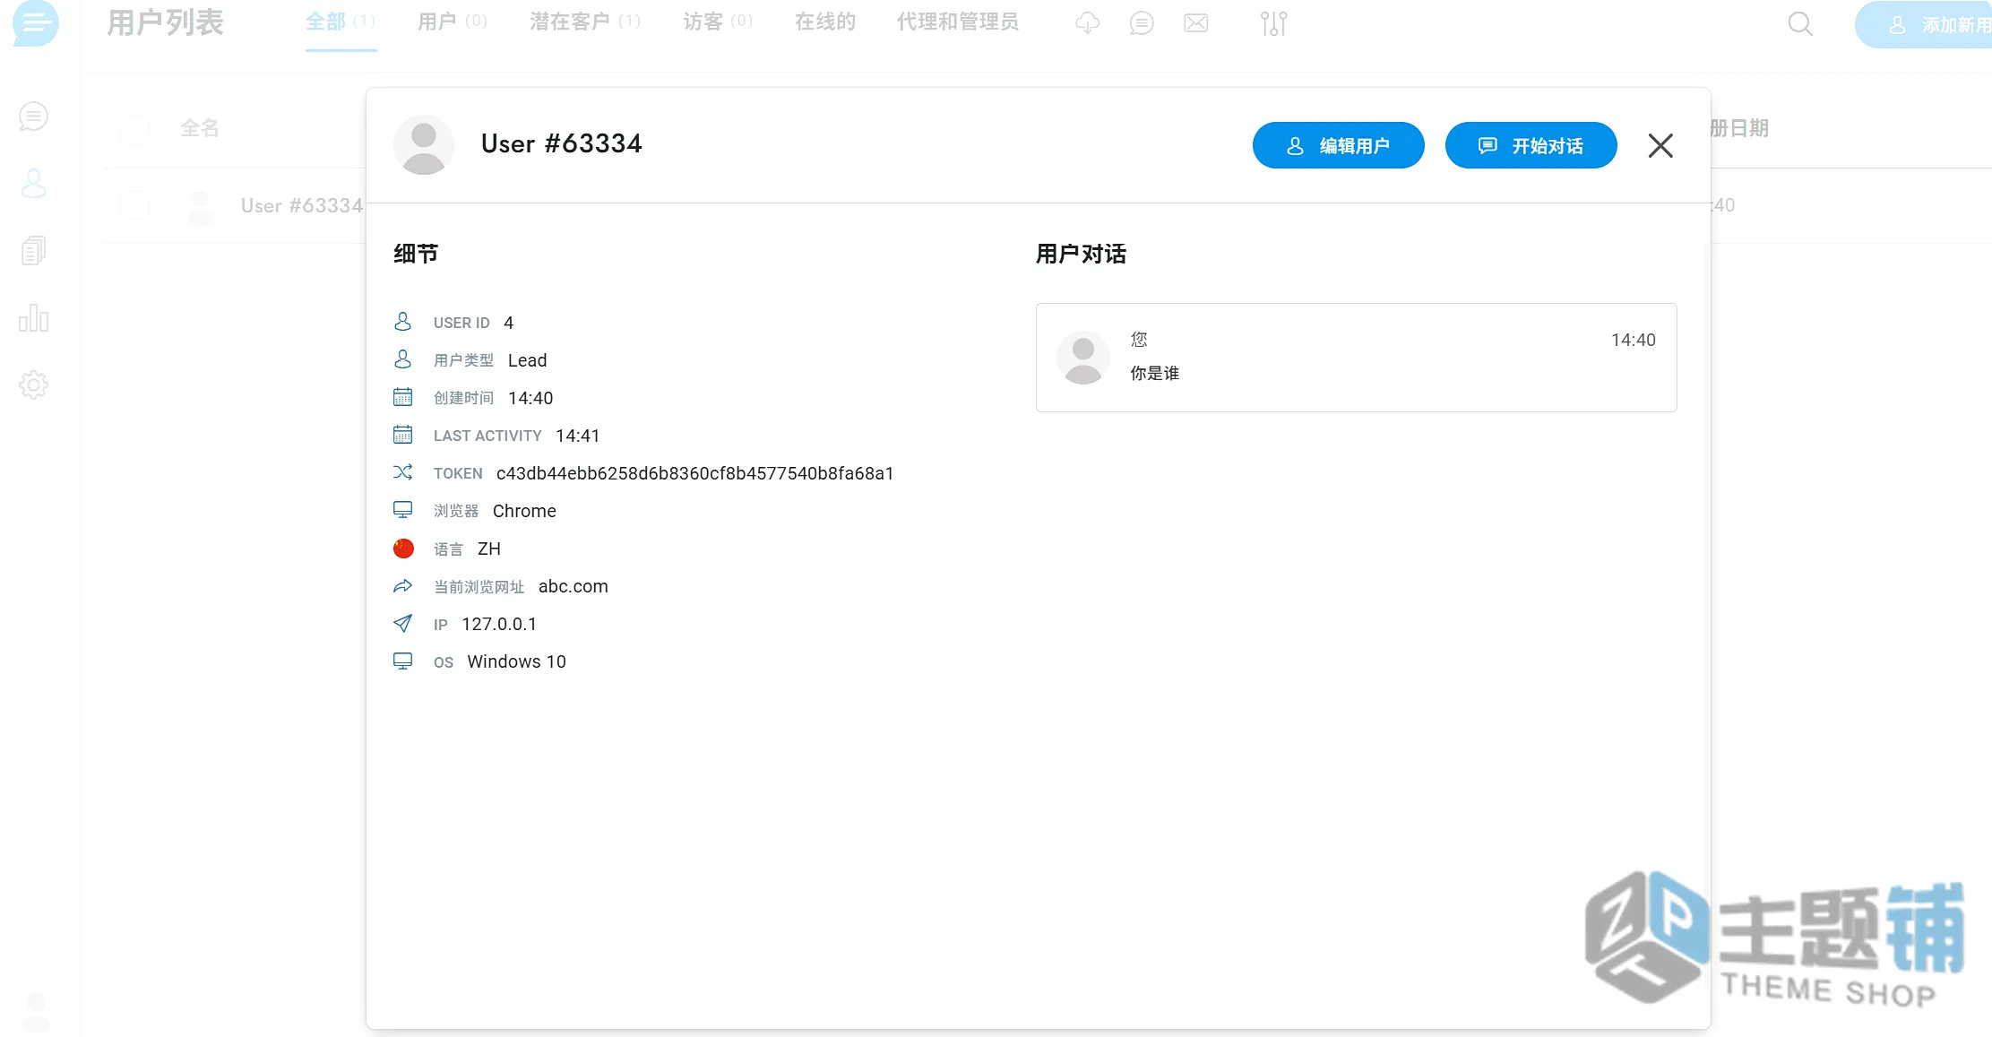Click the TOKEN shuffle icon
Viewport: 1992px width, 1037px height.
click(403, 472)
